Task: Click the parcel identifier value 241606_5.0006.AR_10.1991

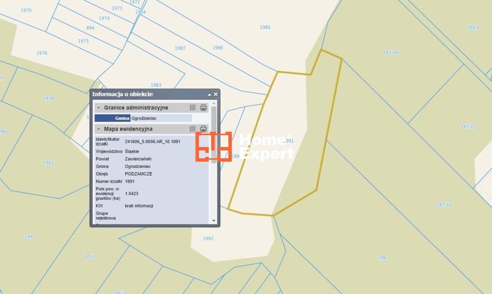Action: [152, 141]
